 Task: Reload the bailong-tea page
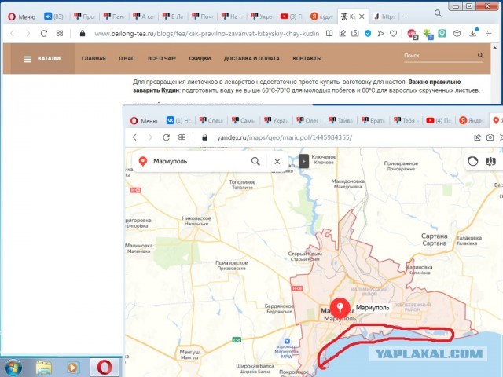pos(44,33)
